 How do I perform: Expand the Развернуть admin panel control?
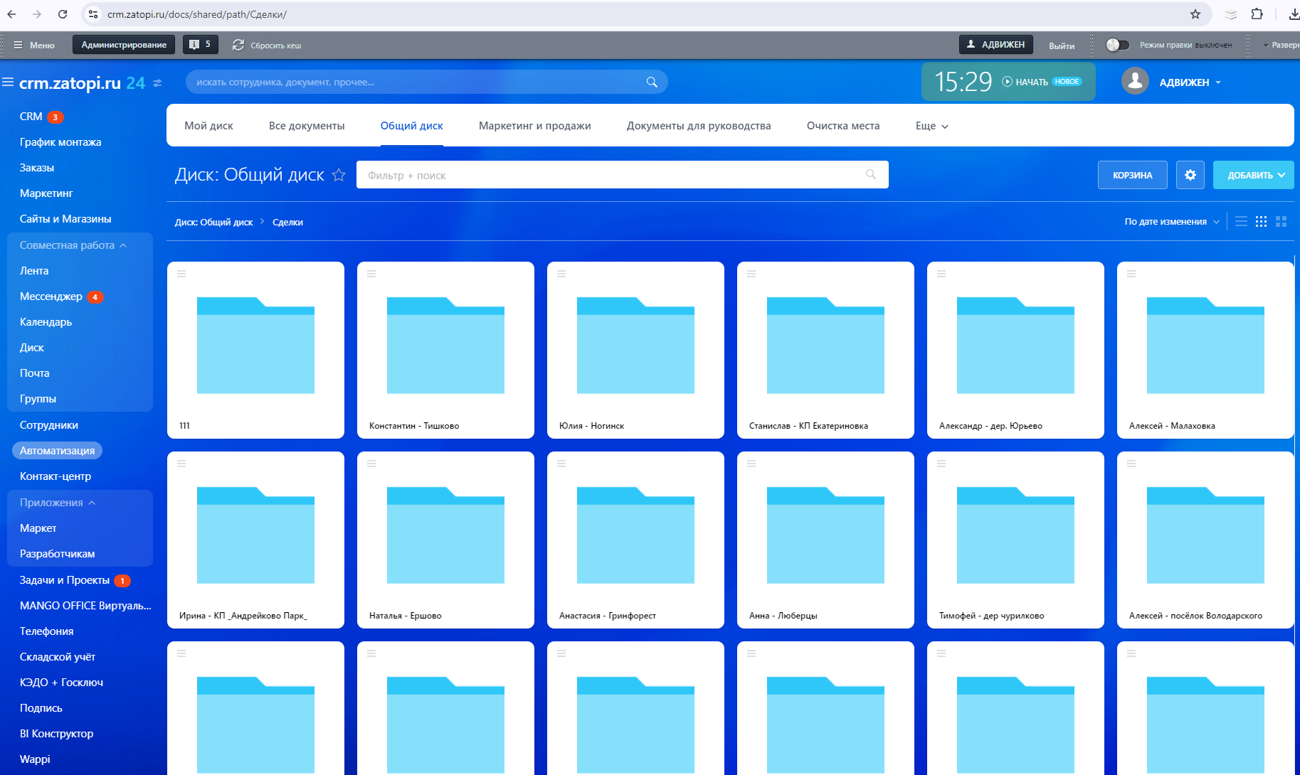click(x=1281, y=45)
